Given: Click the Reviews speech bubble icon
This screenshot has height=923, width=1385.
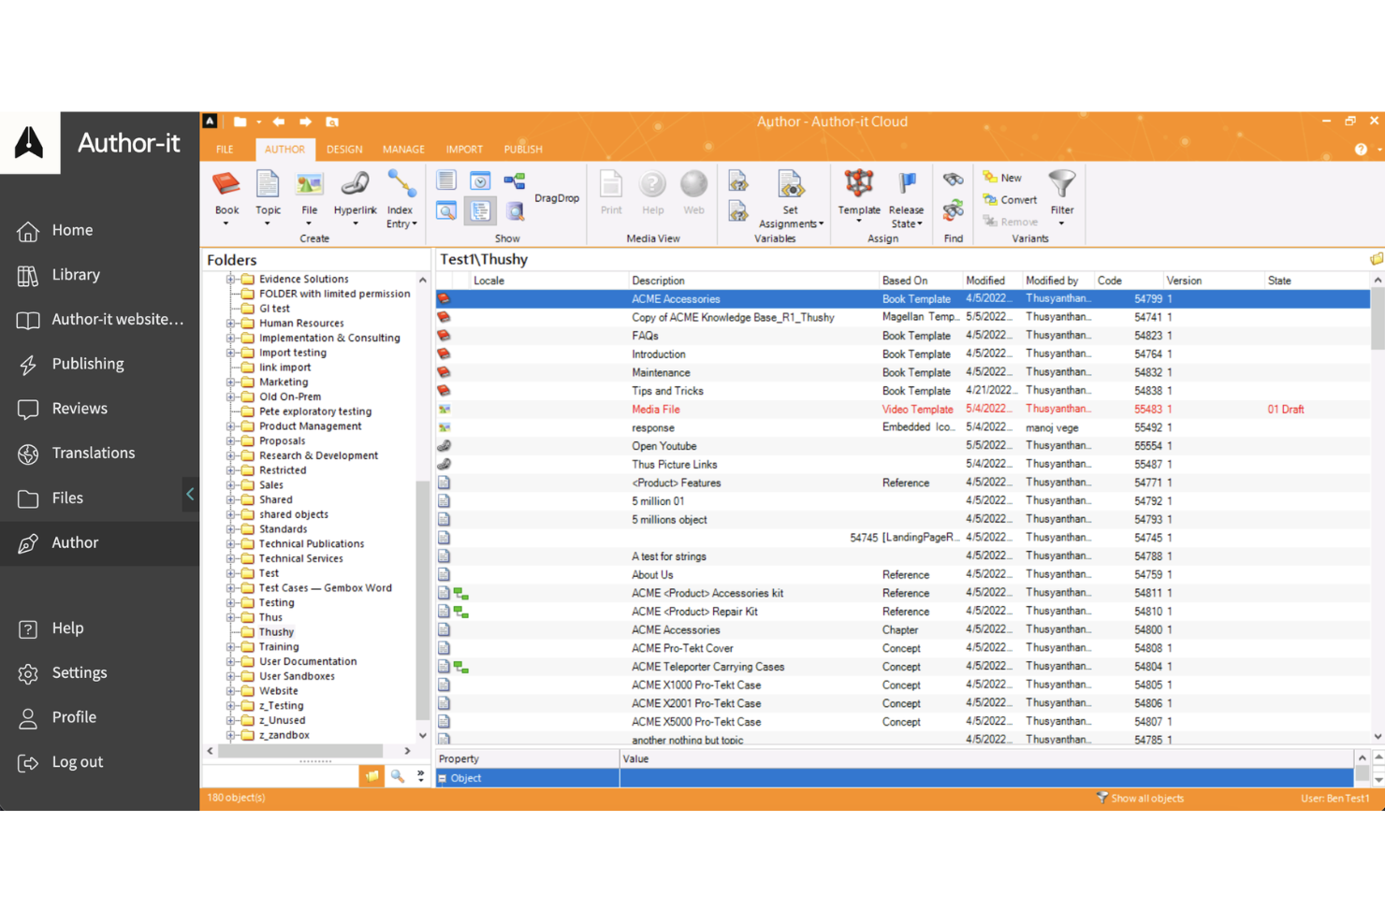Looking at the screenshot, I should pyautogui.click(x=28, y=409).
